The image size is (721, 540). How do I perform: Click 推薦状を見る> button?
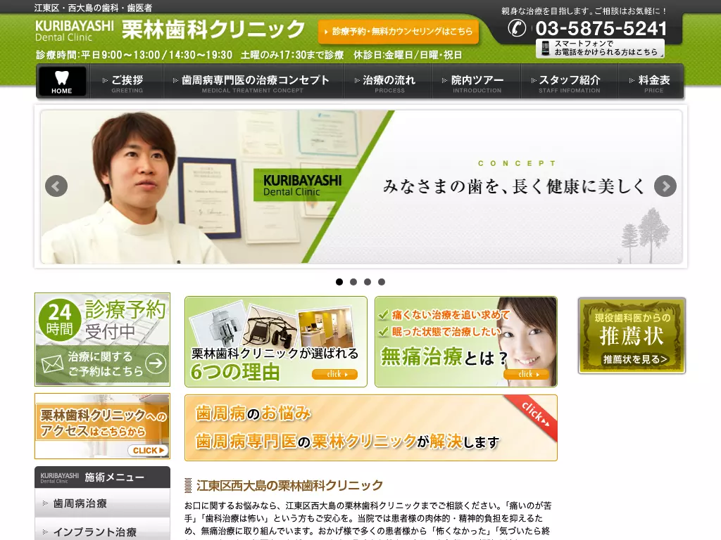(x=635, y=359)
